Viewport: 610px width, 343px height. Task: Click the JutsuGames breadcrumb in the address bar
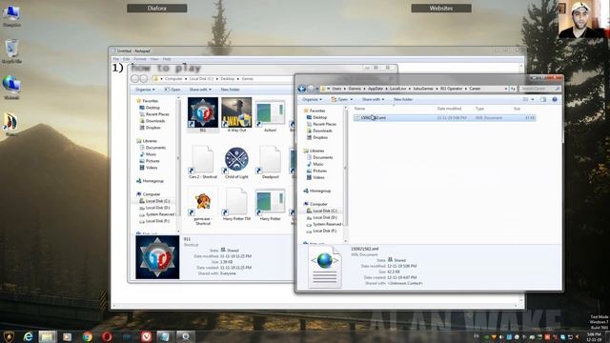423,89
